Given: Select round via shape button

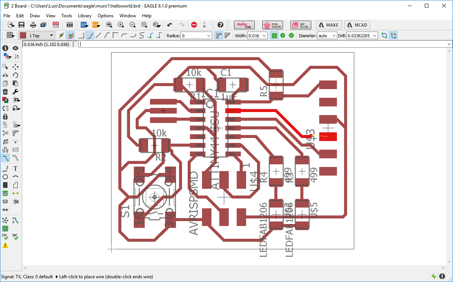Looking at the screenshot, I should point(283,35).
